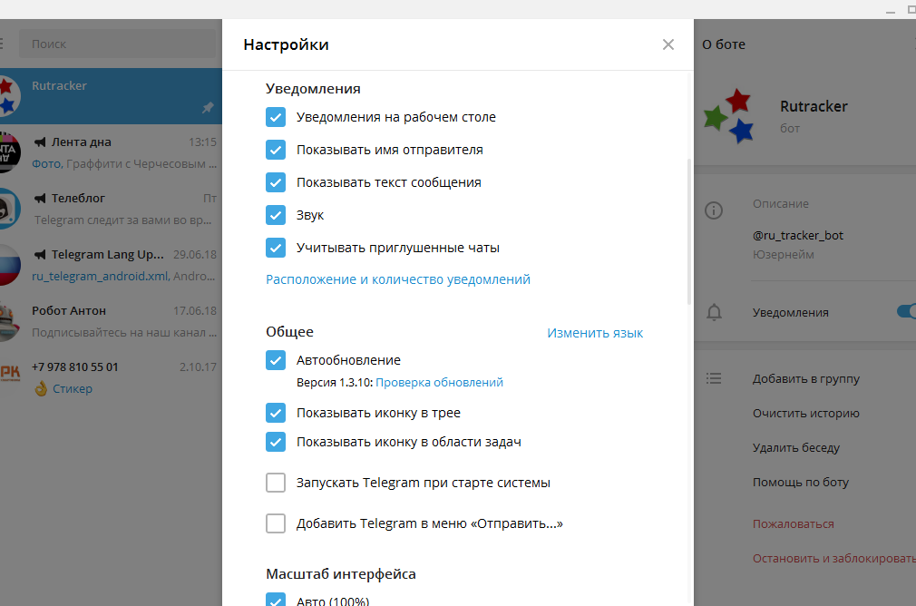Enable Добавить Telegram в меню «Отправить…»
The image size is (916, 606).
coord(276,523)
